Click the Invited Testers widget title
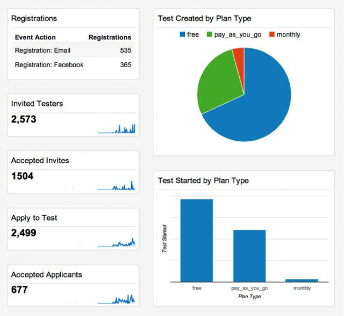Image resolution: width=344 pixels, height=316 pixels. (x=37, y=104)
